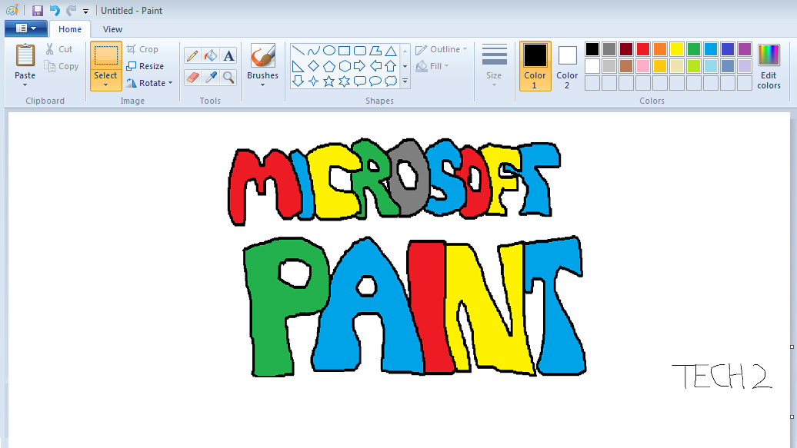Expand the full Shapes gallery
Viewport: 797px width, 448px height.
click(405, 81)
